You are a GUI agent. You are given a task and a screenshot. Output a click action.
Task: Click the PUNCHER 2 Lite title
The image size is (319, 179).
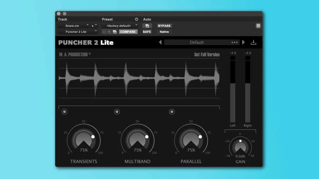86,42
